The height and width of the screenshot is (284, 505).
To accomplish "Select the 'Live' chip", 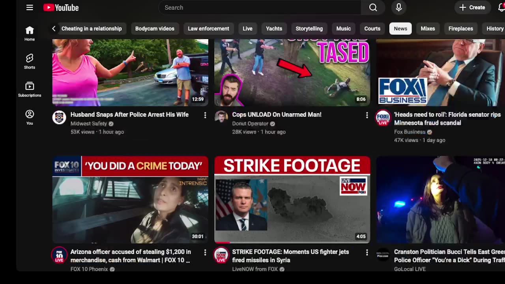I will coord(247,28).
